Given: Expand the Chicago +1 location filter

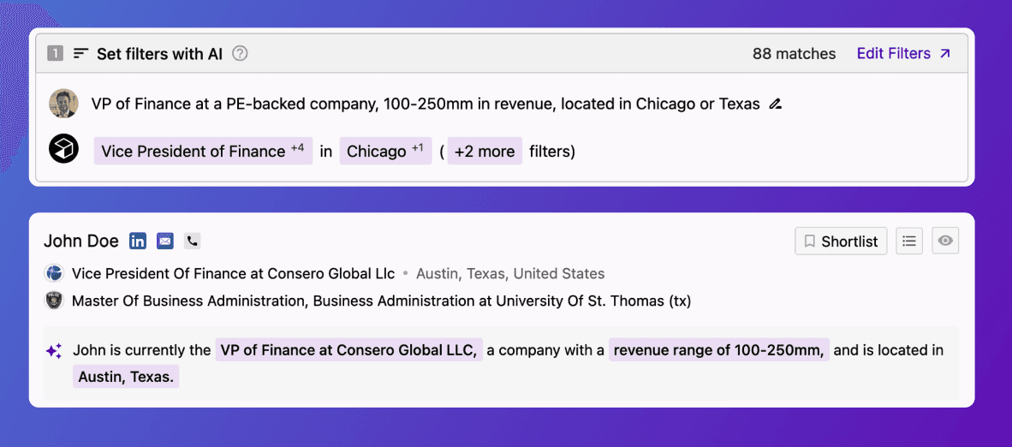Looking at the screenshot, I should click(385, 151).
